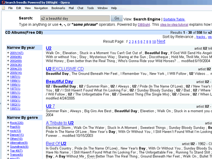Screen dimensions: 212x159
Task: Open the 'Beautiful Day' album result
Action: [x=59, y=81]
